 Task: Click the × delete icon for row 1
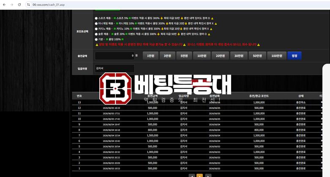pyautogui.click(x=322, y=168)
